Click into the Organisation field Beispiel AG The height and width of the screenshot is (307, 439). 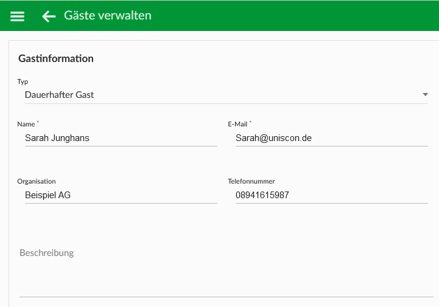(121, 195)
